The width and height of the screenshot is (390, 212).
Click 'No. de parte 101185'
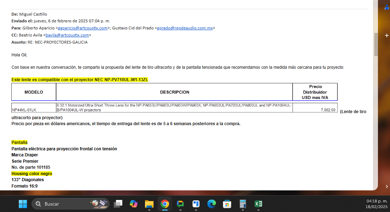(31, 167)
